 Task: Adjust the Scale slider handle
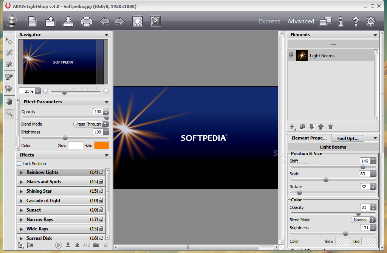326,180
